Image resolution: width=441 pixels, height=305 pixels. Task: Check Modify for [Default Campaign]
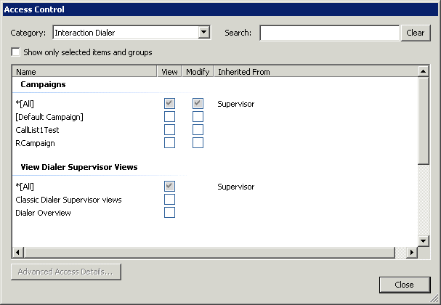pos(198,117)
